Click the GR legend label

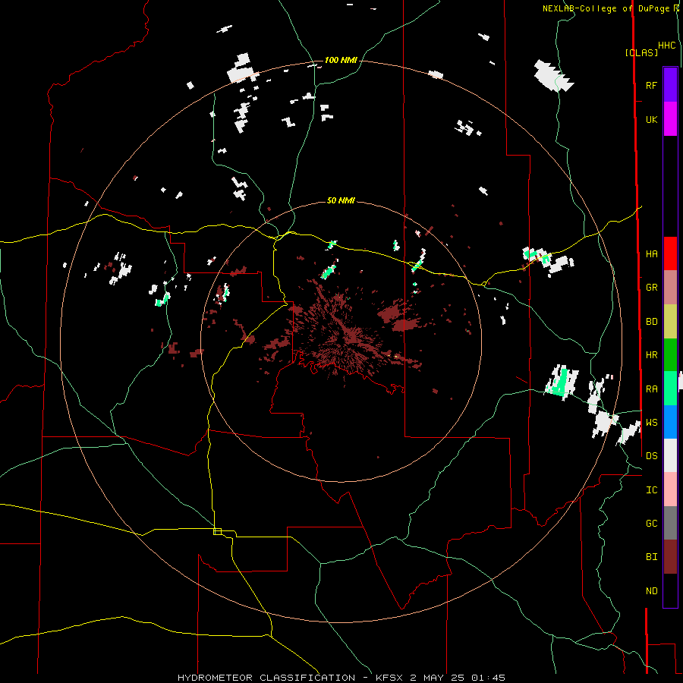651,288
